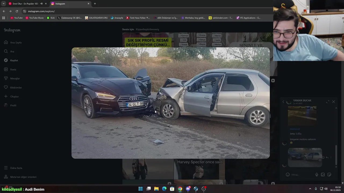View site information icon

[x=24, y=11]
